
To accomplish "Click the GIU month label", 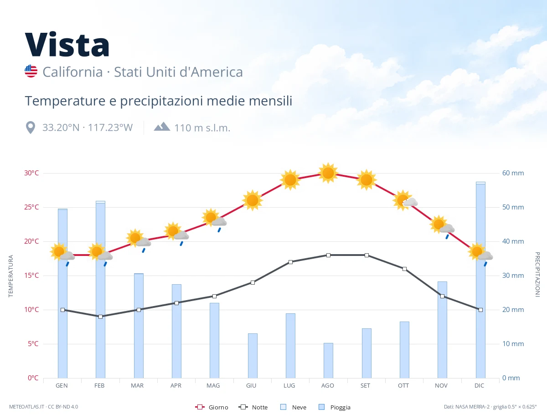I will click(x=251, y=385).
